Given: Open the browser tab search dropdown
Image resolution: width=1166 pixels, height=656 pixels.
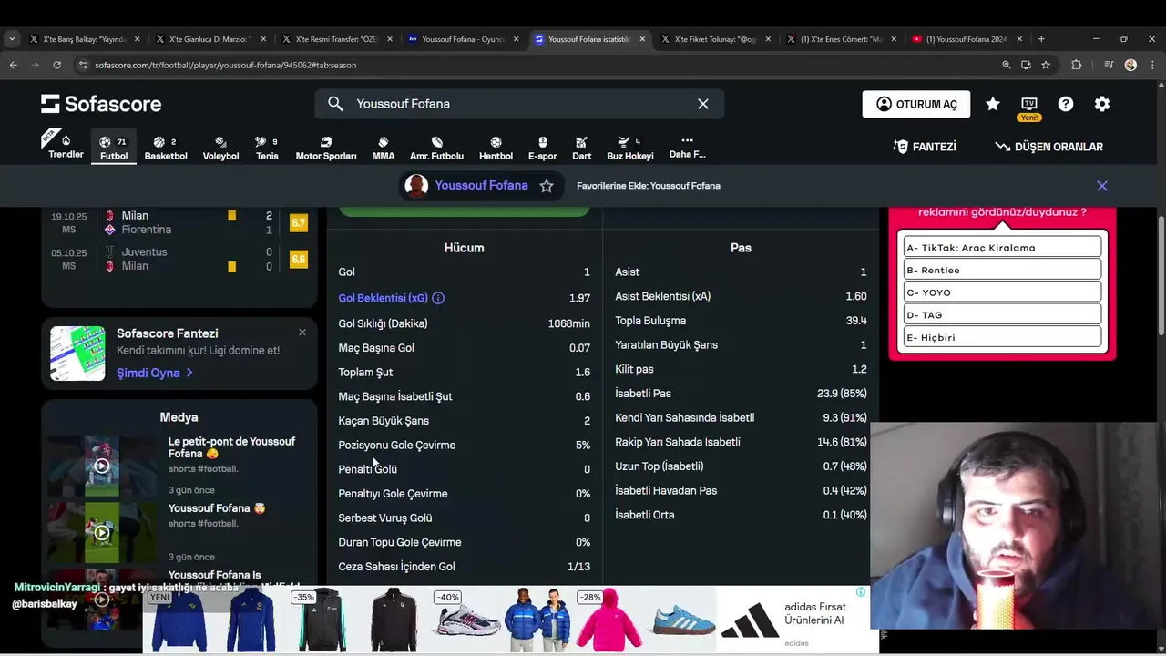Looking at the screenshot, I should click(x=12, y=39).
